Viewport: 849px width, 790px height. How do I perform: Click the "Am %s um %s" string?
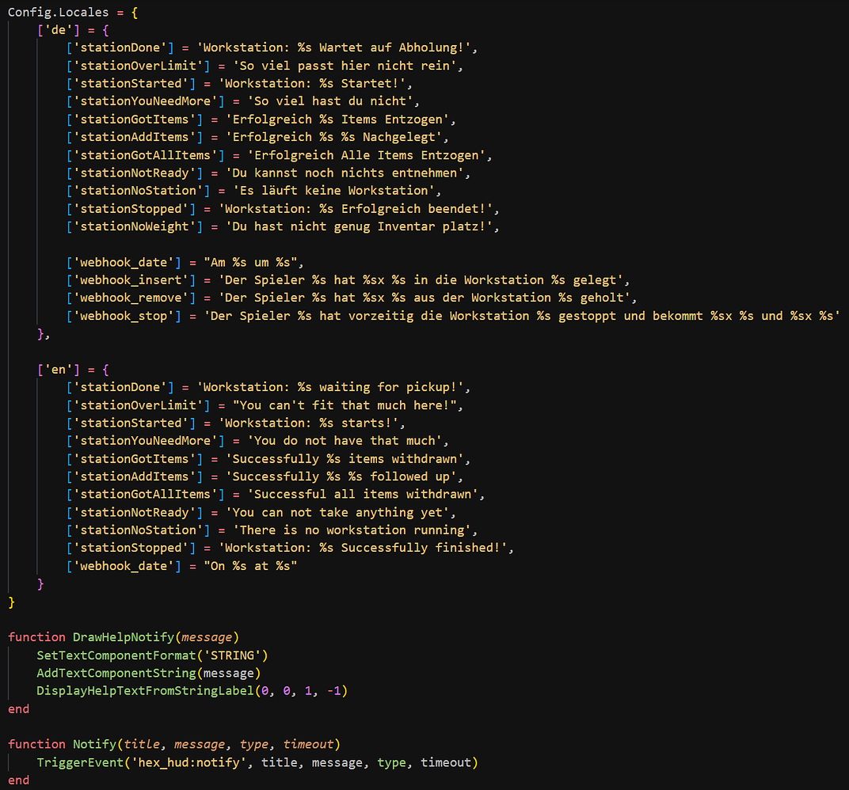tap(253, 262)
